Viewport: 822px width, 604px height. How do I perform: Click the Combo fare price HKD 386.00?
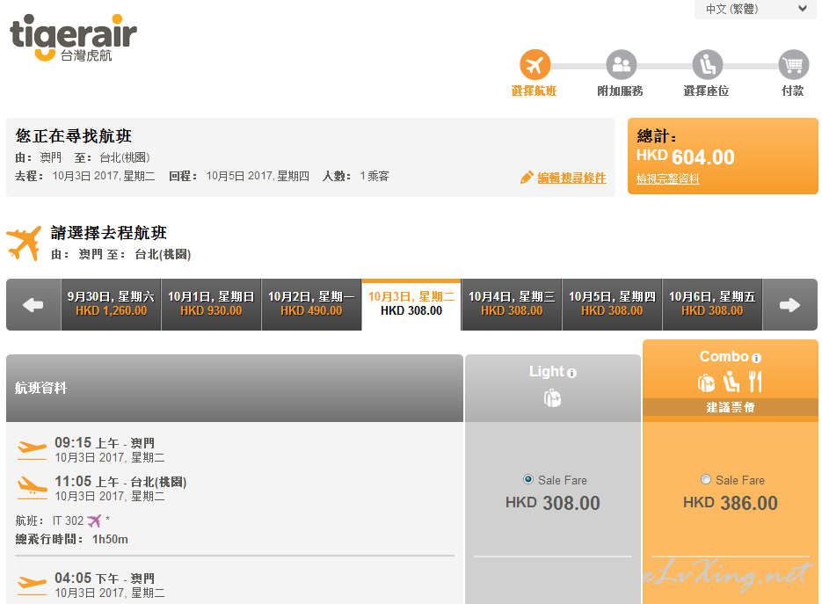[731, 503]
